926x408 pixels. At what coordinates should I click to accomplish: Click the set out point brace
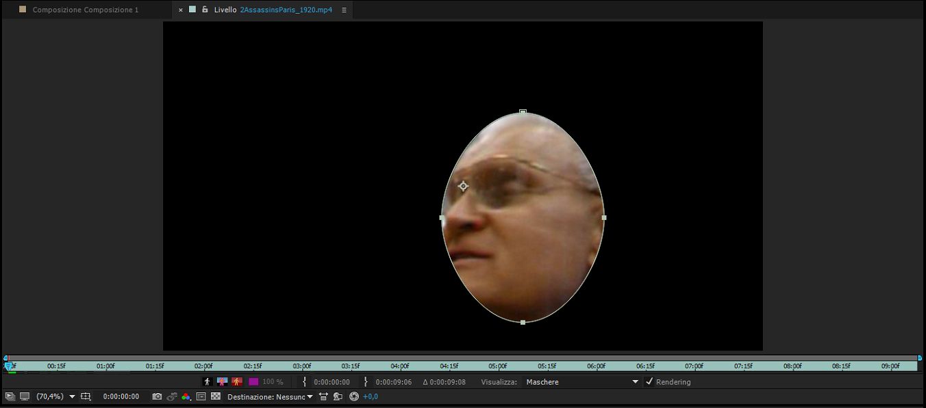coord(366,382)
